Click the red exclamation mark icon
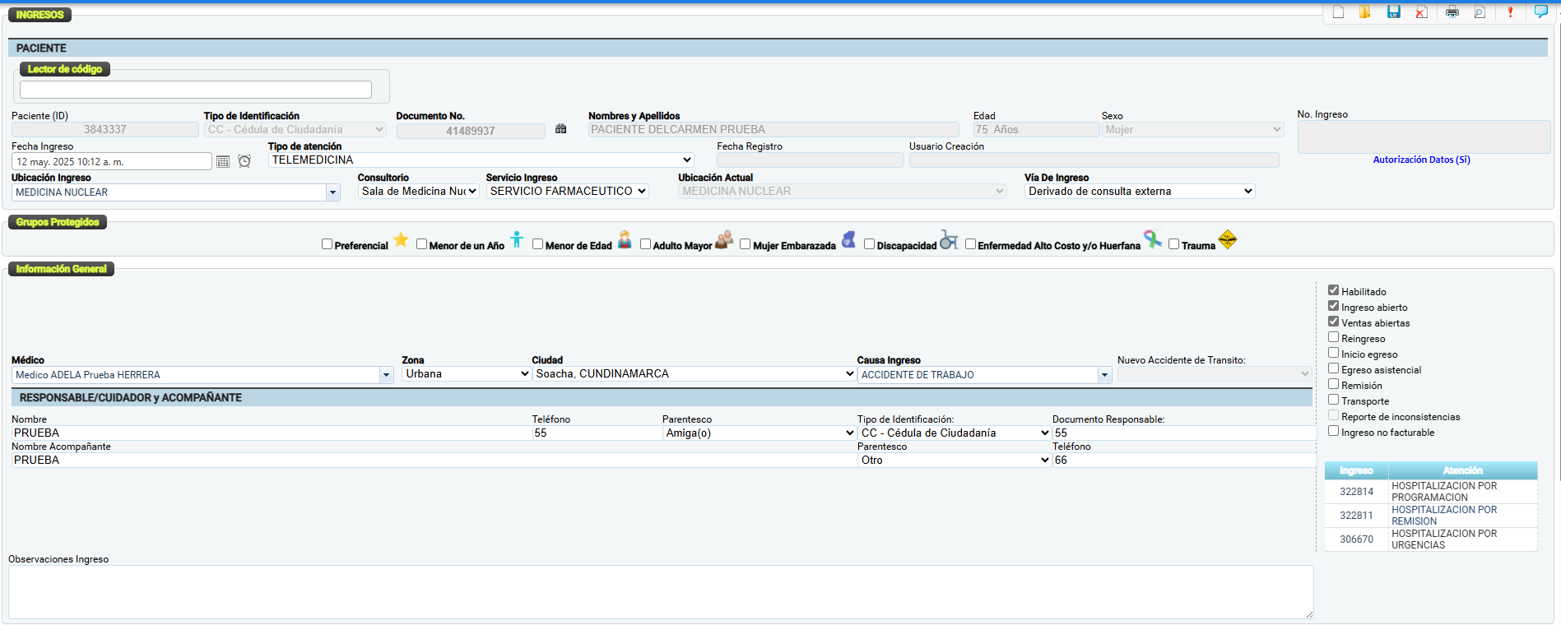The height and width of the screenshot is (625, 1561). pyautogui.click(x=1510, y=12)
